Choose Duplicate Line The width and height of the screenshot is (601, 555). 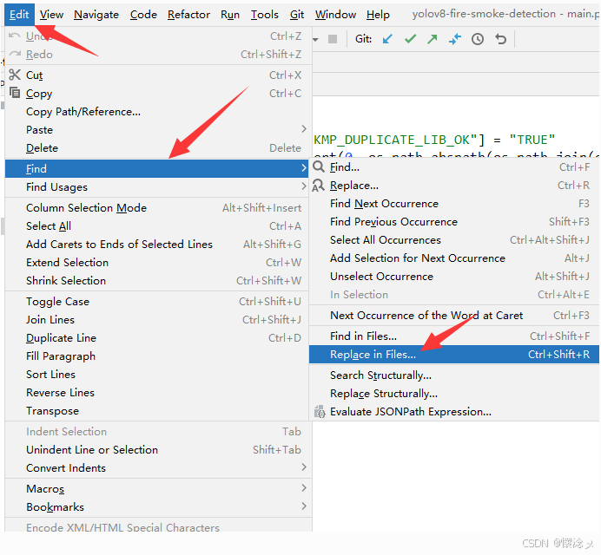click(157, 338)
